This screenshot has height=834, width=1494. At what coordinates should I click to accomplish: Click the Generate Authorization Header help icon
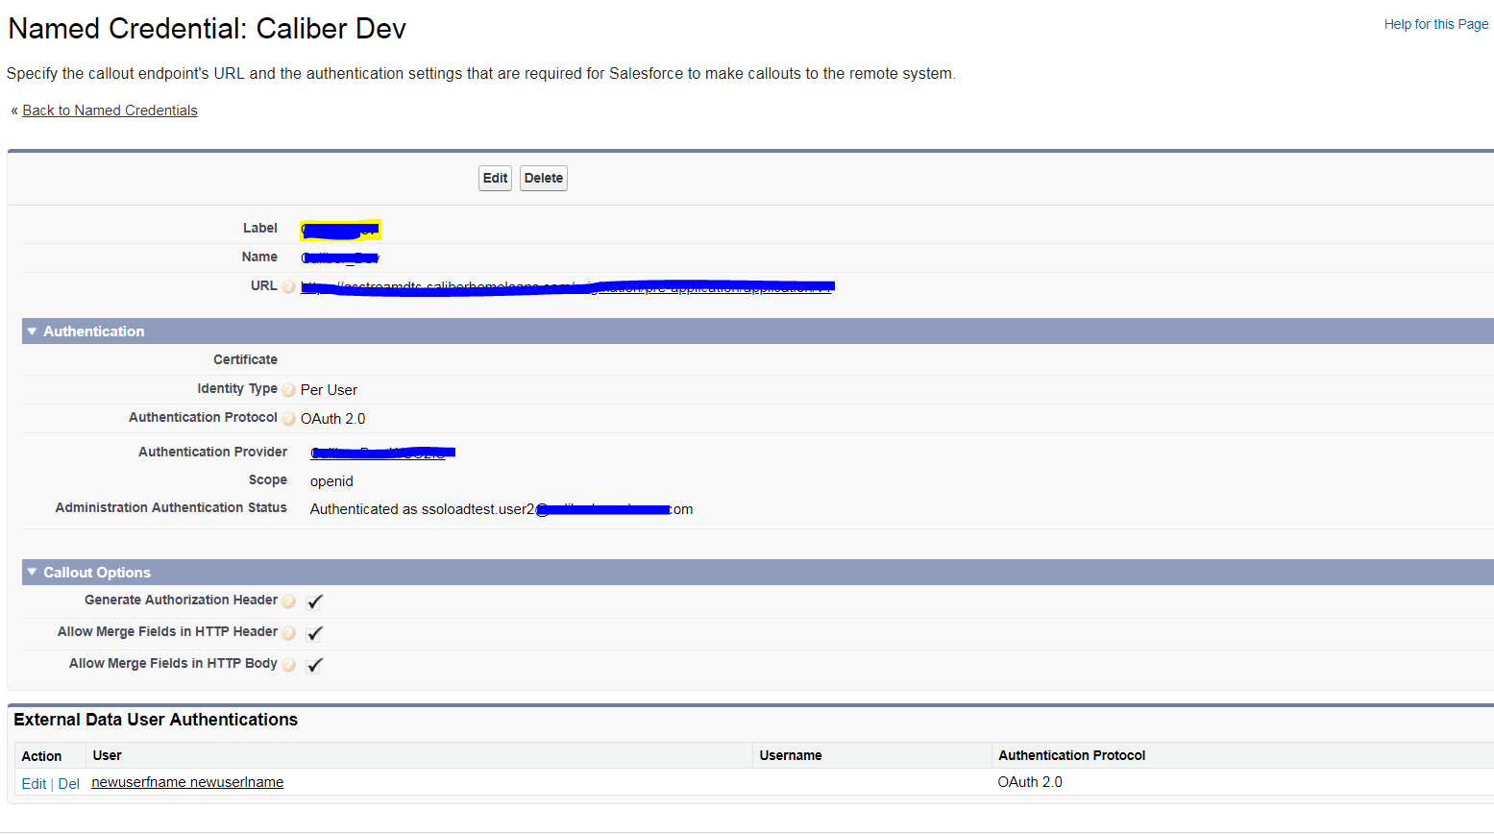pyautogui.click(x=288, y=601)
